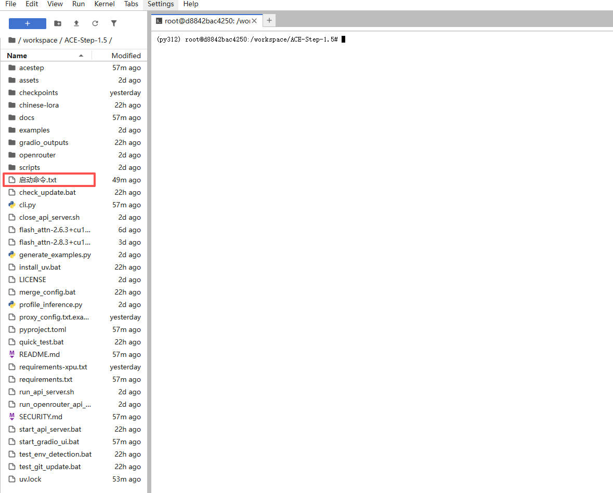Screen dimensions: 613x493
Task: Open the Kernel menu
Action: tap(105, 4)
